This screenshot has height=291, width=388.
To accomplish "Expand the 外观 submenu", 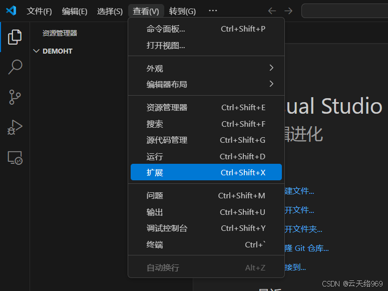I will coord(206,68).
